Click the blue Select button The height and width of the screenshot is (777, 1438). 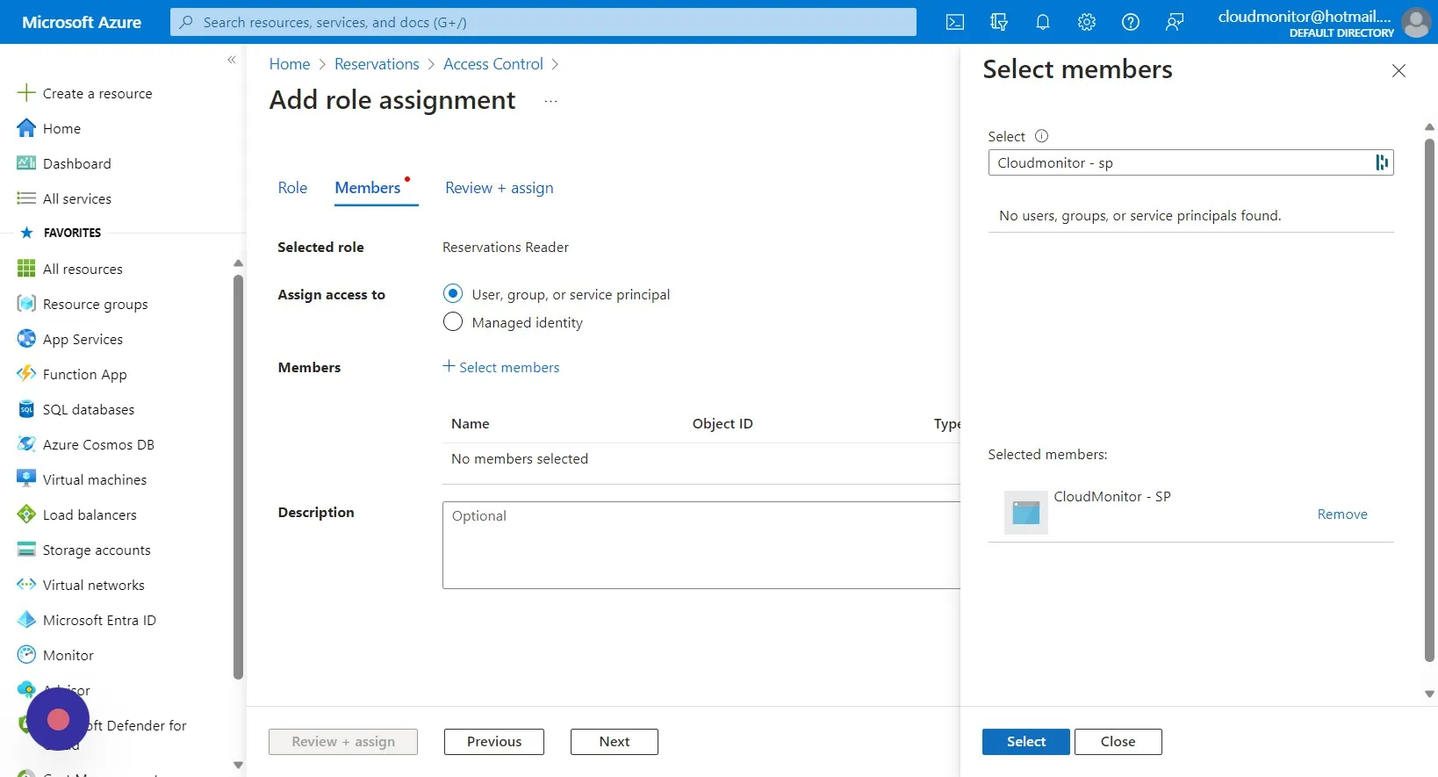click(1026, 742)
